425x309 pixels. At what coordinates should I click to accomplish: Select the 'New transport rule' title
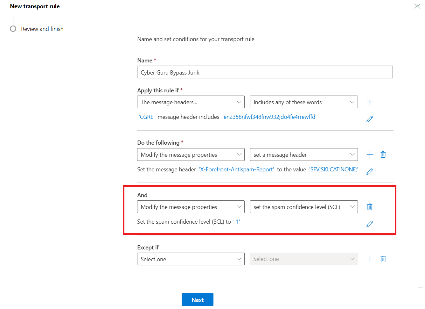pos(35,6)
